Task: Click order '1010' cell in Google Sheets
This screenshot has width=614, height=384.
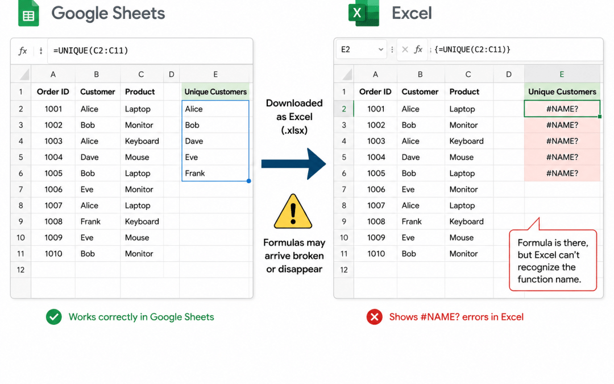Action: click(x=53, y=254)
